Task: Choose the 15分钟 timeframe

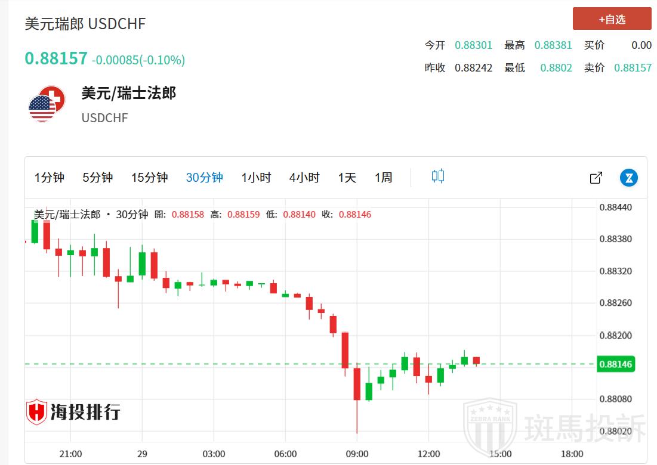Action: pos(149,178)
